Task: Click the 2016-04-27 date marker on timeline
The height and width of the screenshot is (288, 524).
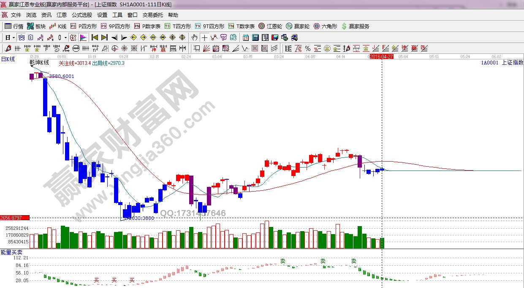Action: pos(382,56)
